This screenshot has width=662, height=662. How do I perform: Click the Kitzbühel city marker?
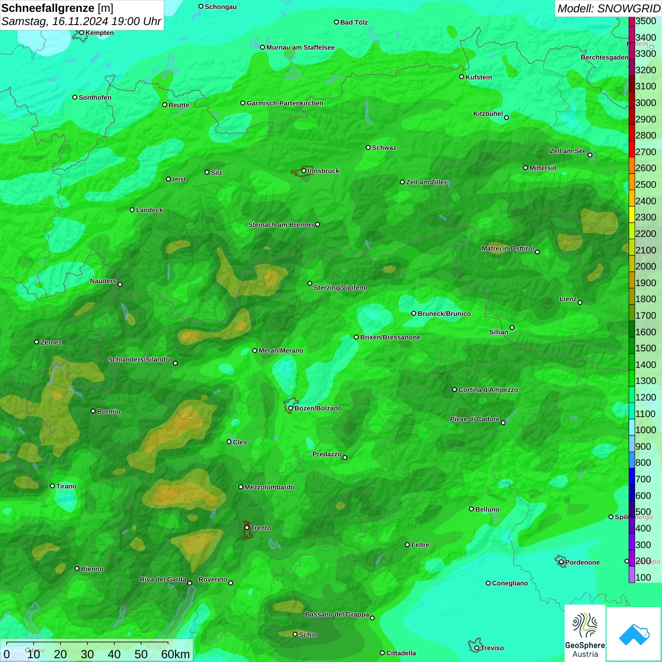click(x=506, y=118)
